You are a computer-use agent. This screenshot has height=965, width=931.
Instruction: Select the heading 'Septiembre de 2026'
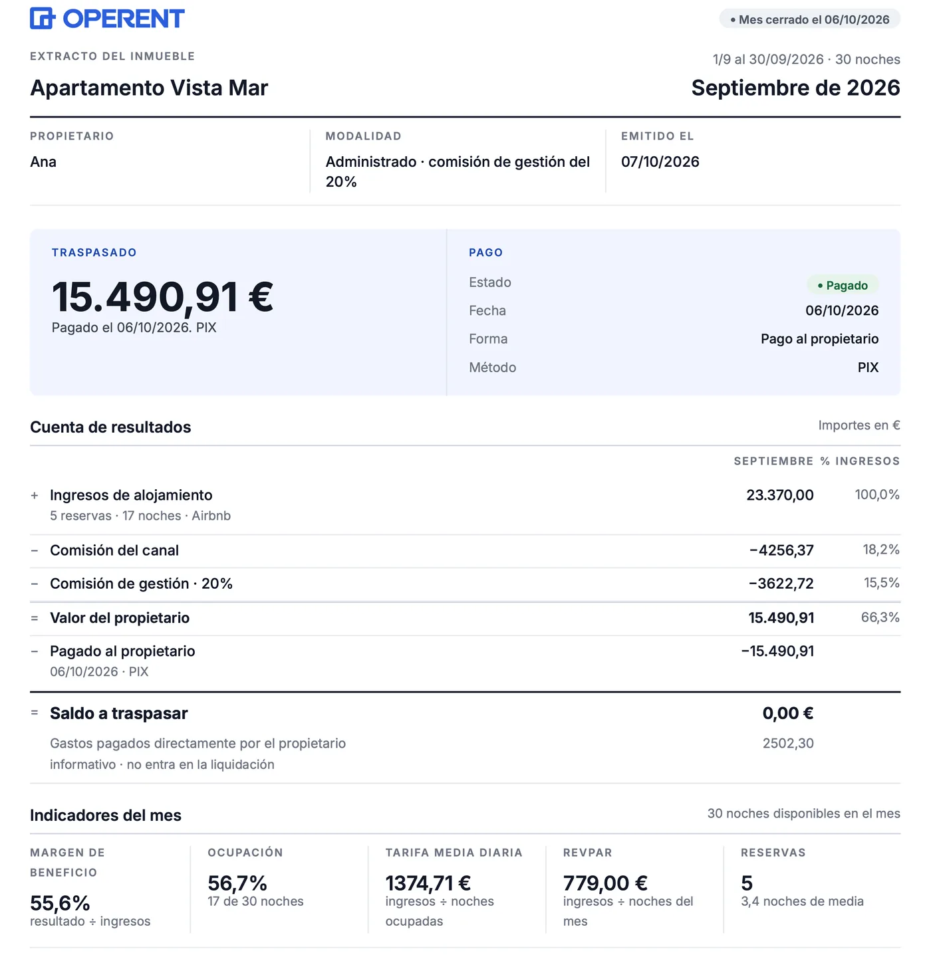point(795,88)
